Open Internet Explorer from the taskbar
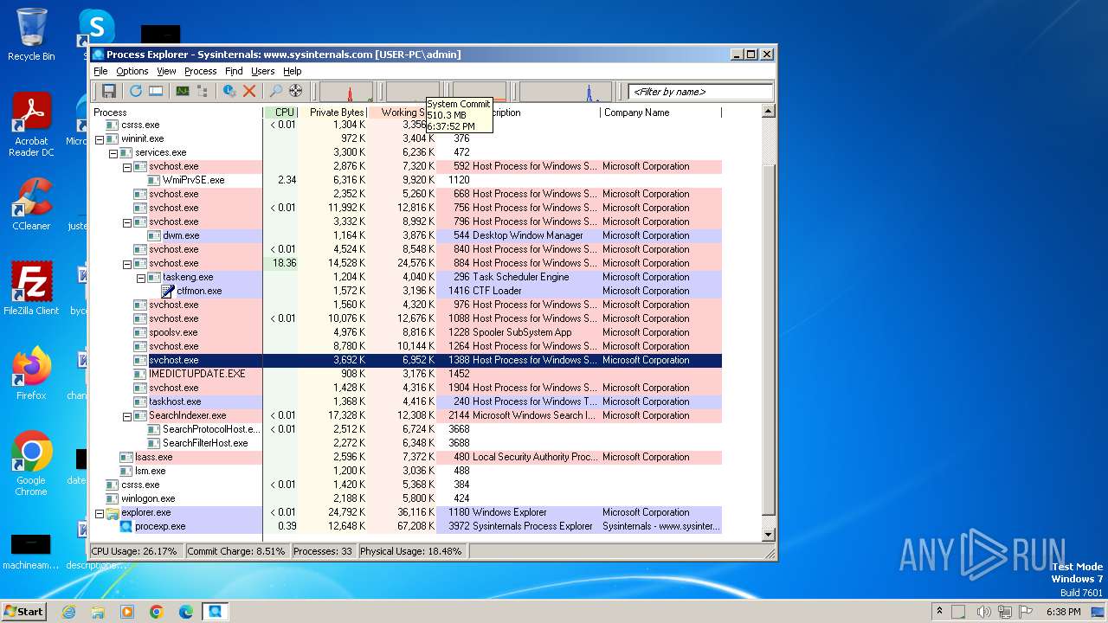Screen dimensions: 1108x623 coord(69,612)
